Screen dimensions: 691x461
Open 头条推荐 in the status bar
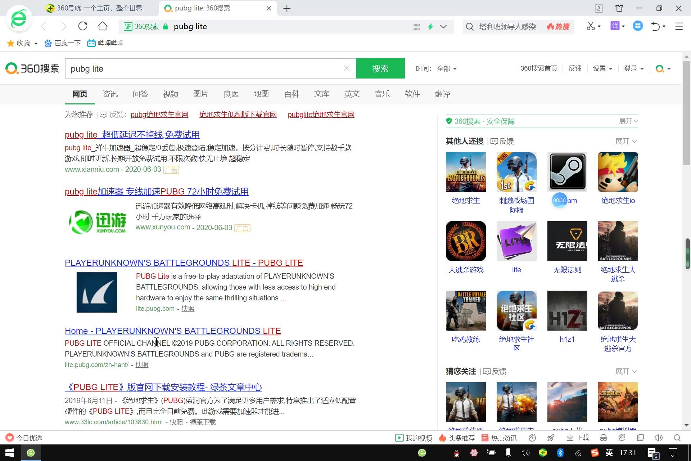pyautogui.click(x=457, y=438)
